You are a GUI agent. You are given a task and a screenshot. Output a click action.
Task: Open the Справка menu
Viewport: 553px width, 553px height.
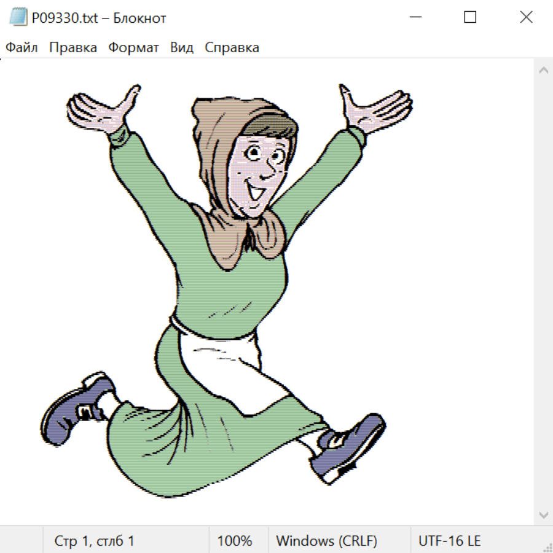tap(232, 48)
